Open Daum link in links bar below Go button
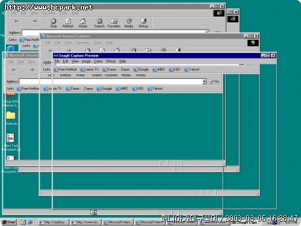301x226 pixels. [x=79, y=89]
